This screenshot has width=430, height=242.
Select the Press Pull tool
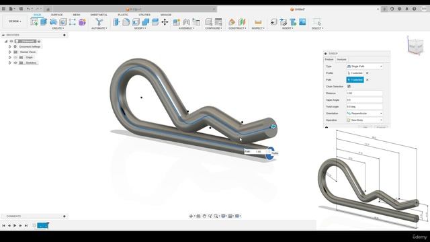click(116, 22)
